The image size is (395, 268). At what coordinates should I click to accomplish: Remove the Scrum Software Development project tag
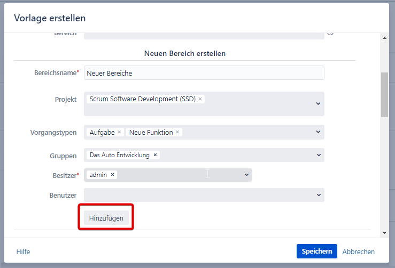[x=200, y=99]
